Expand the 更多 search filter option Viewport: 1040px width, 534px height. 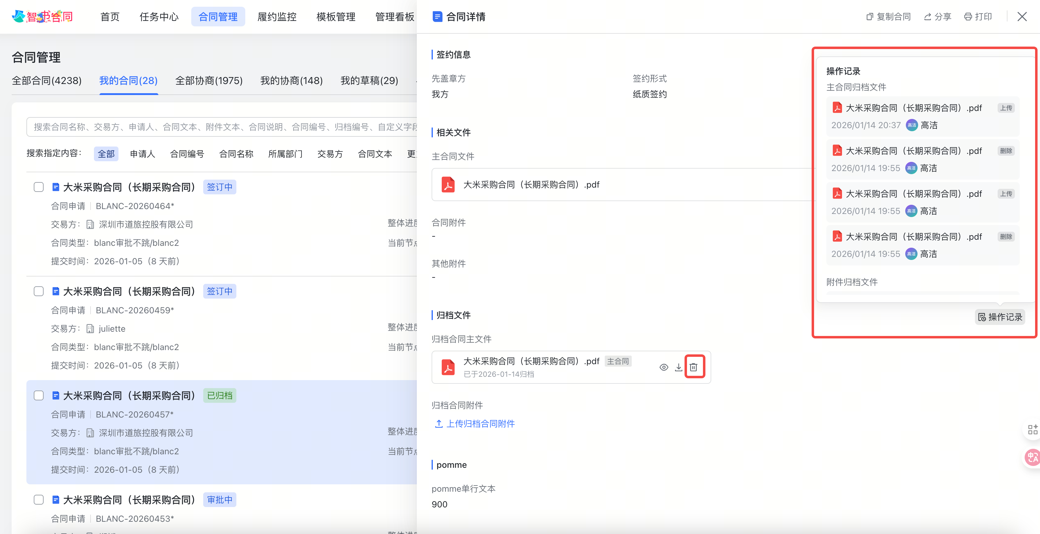[413, 154]
